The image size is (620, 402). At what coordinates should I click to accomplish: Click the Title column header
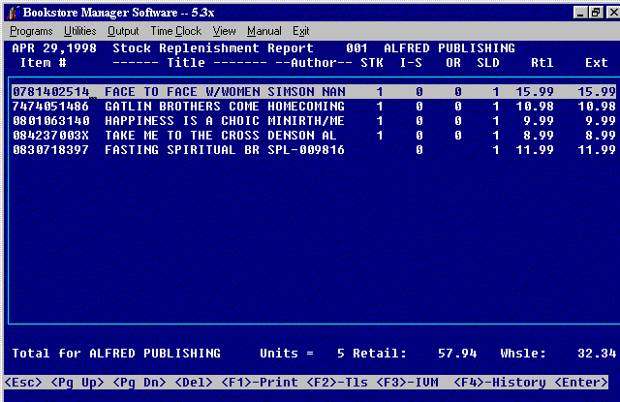[190, 63]
